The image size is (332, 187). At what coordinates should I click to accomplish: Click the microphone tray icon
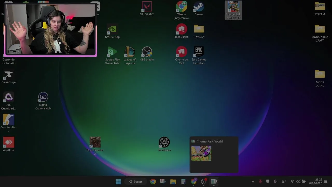tap(275, 182)
